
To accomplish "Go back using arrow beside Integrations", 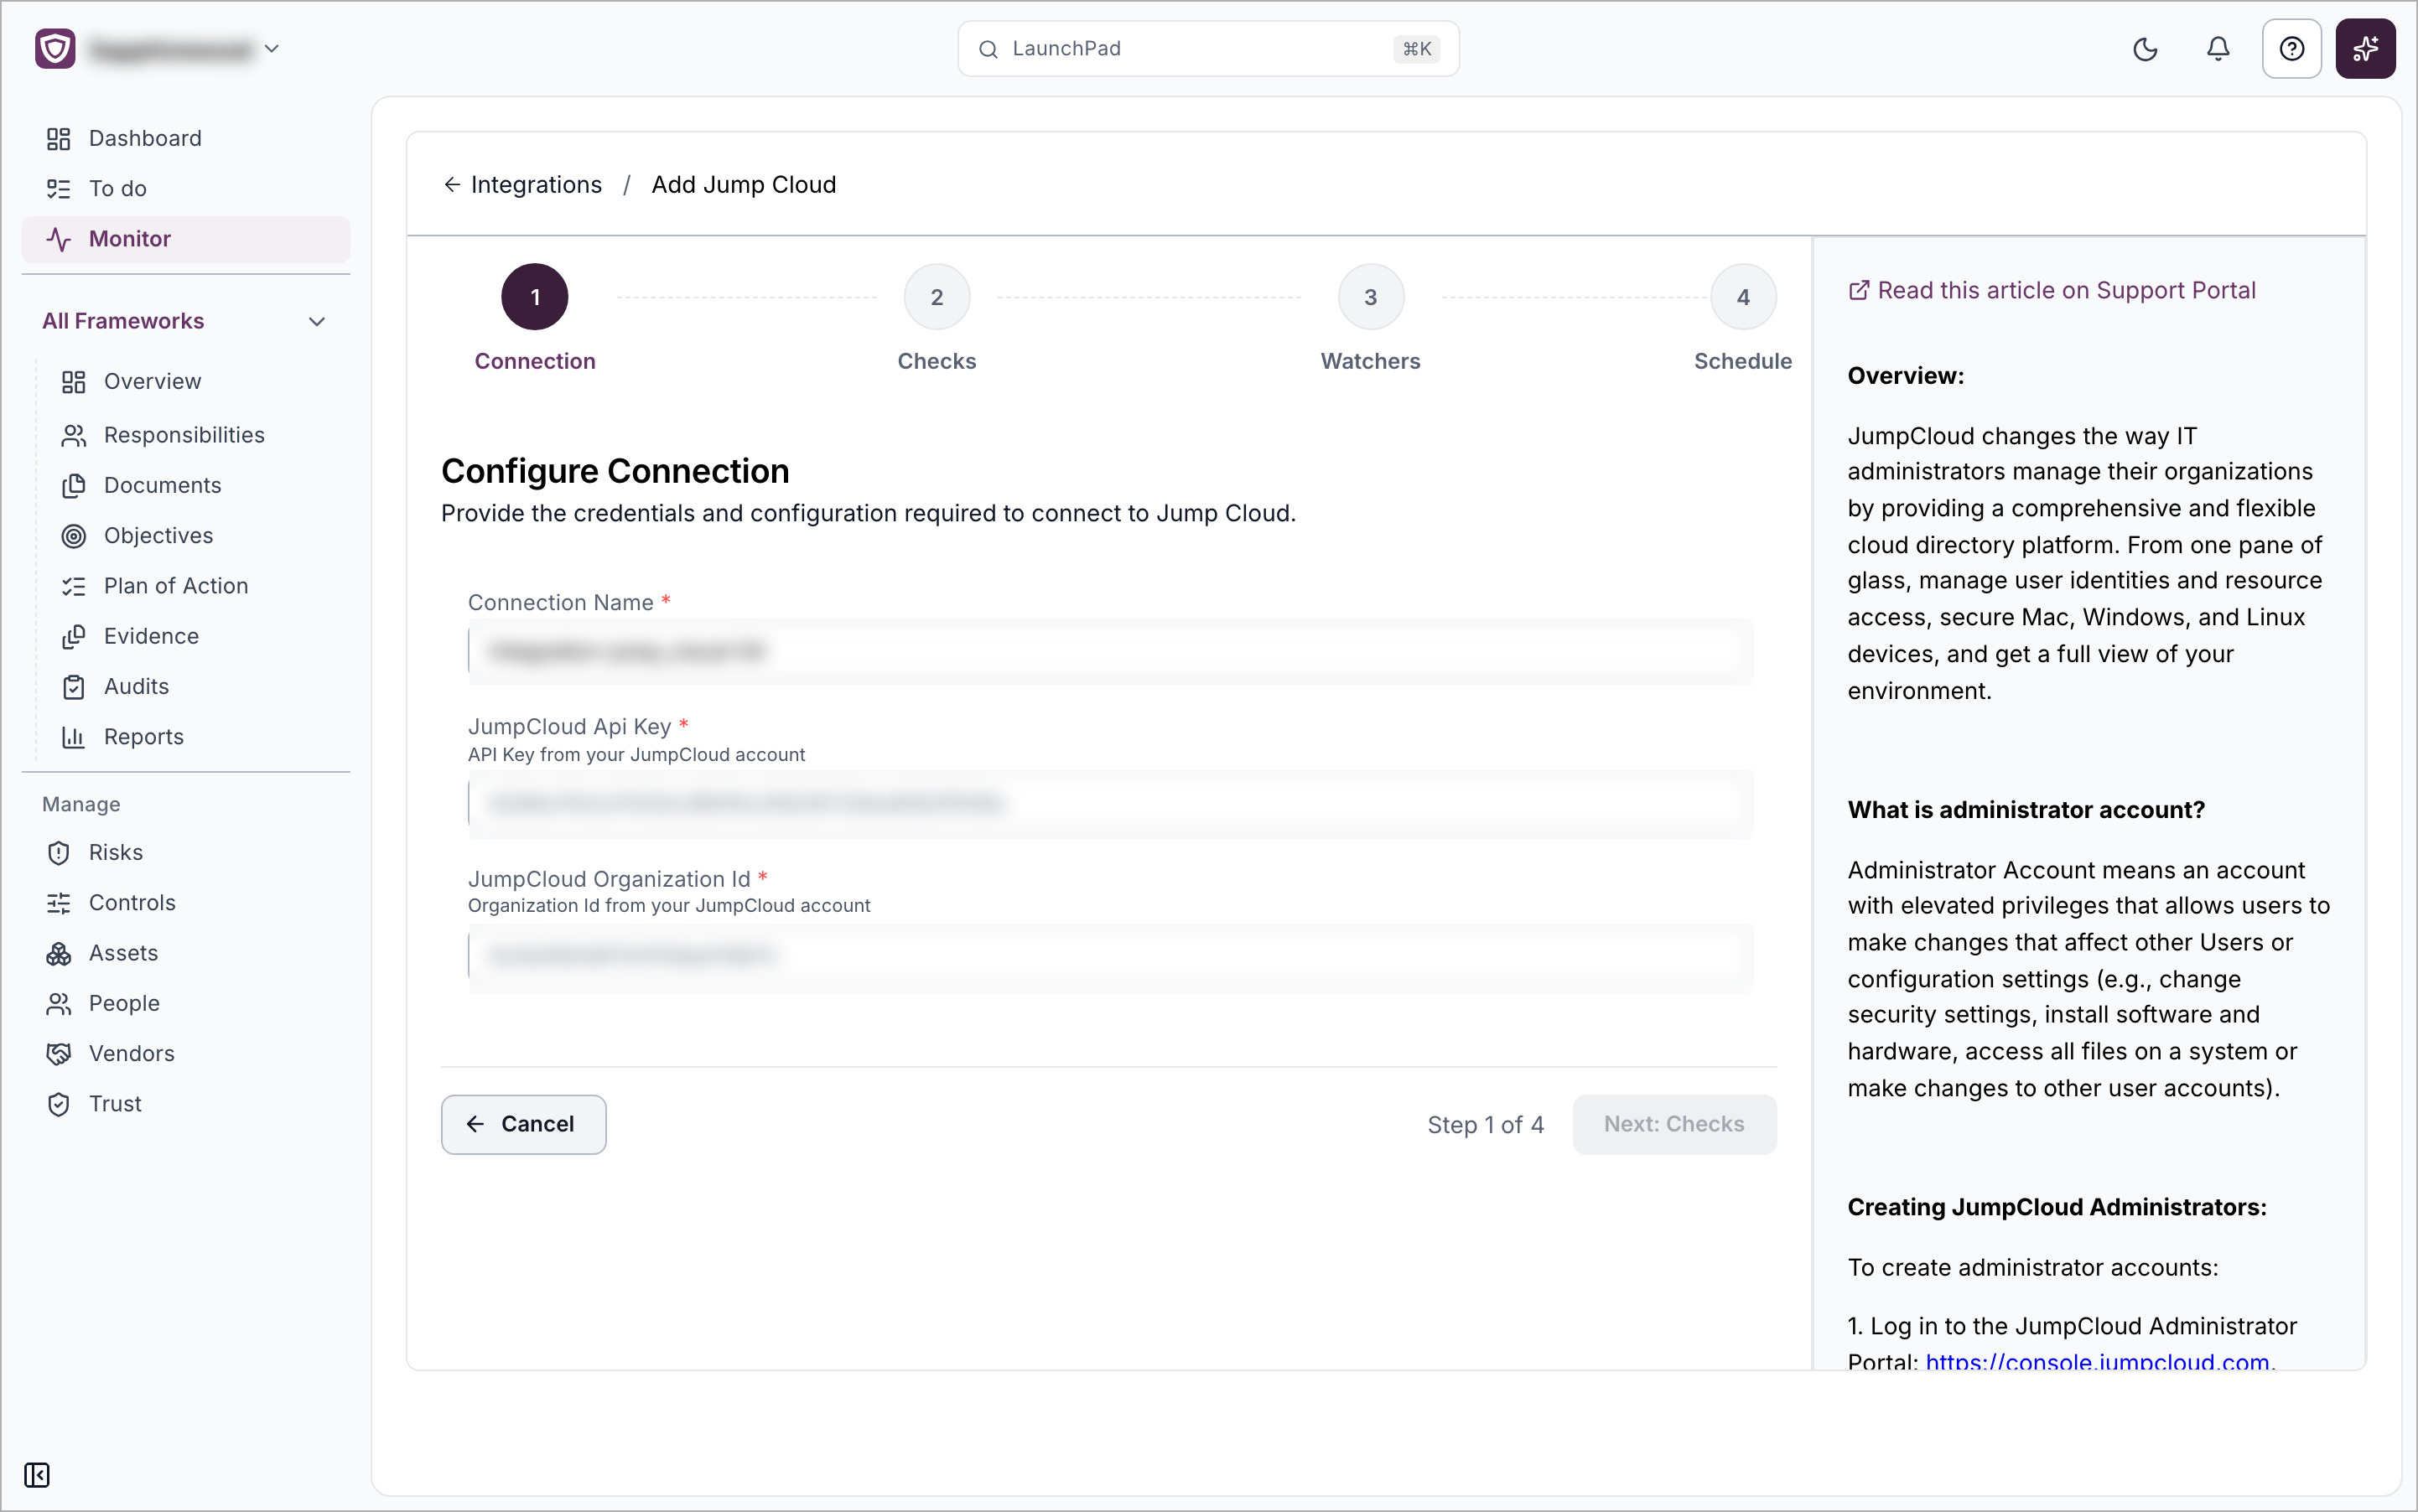I will 452,184.
